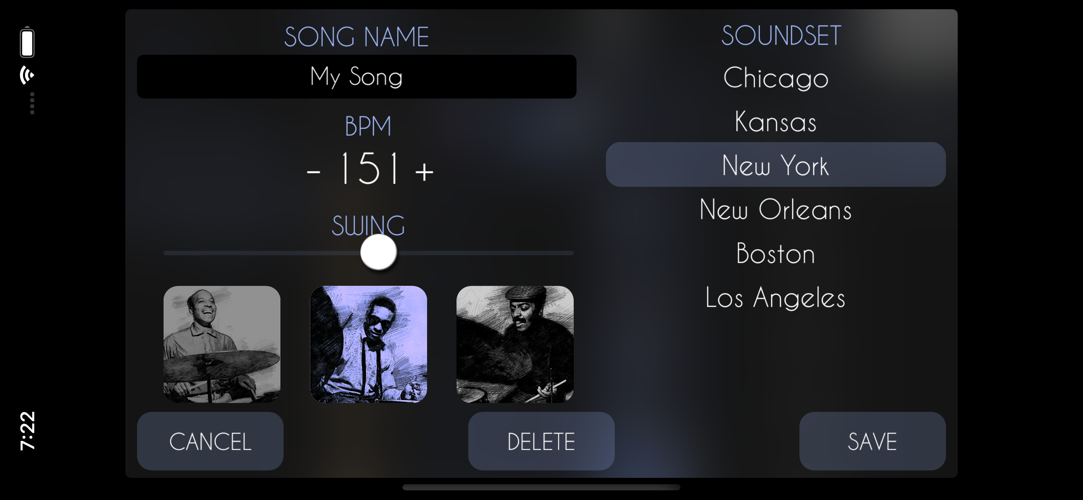
Task: Save the song settings
Action: pos(872,441)
